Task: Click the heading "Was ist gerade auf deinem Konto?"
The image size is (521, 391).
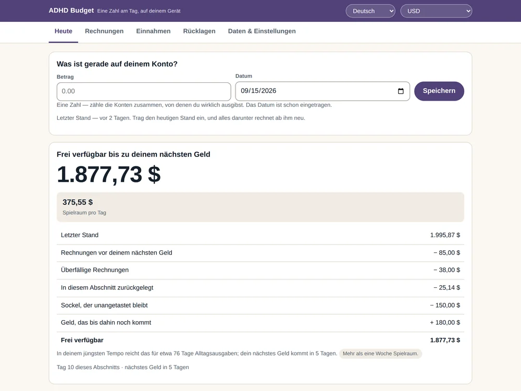Action: click(x=117, y=64)
